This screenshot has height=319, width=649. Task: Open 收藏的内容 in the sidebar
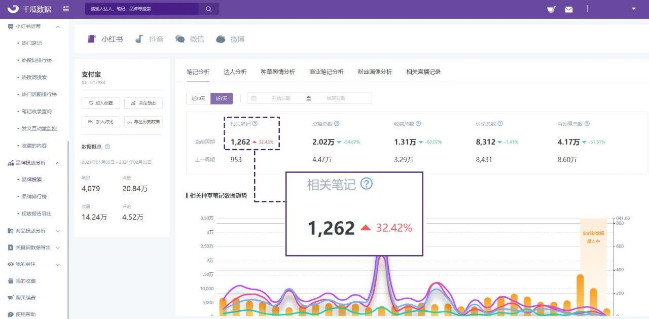(34, 146)
